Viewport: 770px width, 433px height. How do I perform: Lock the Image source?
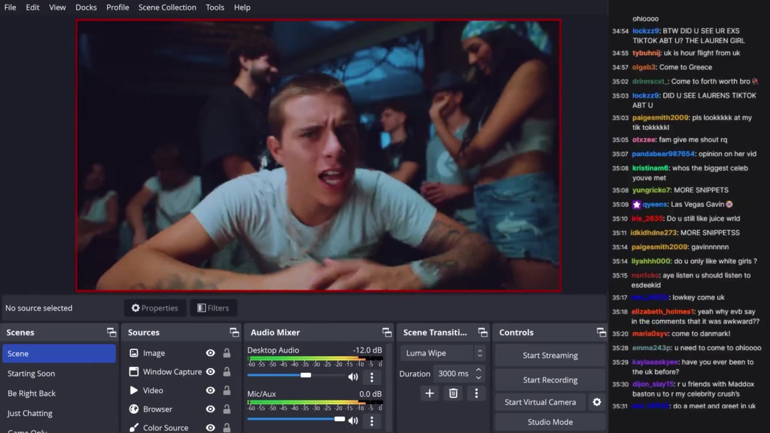click(227, 354)
